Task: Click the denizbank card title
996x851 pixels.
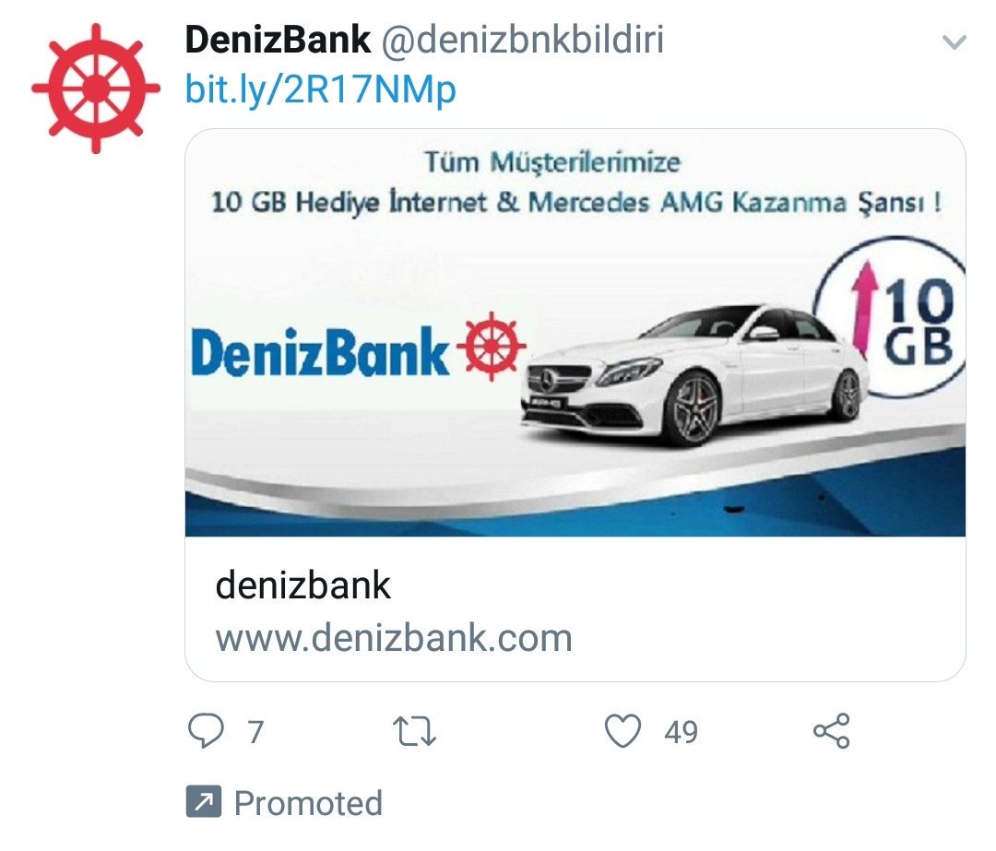Action: click(303, 585)
